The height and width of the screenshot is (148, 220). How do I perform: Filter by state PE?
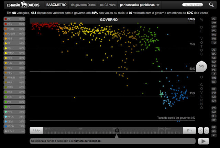214,70
